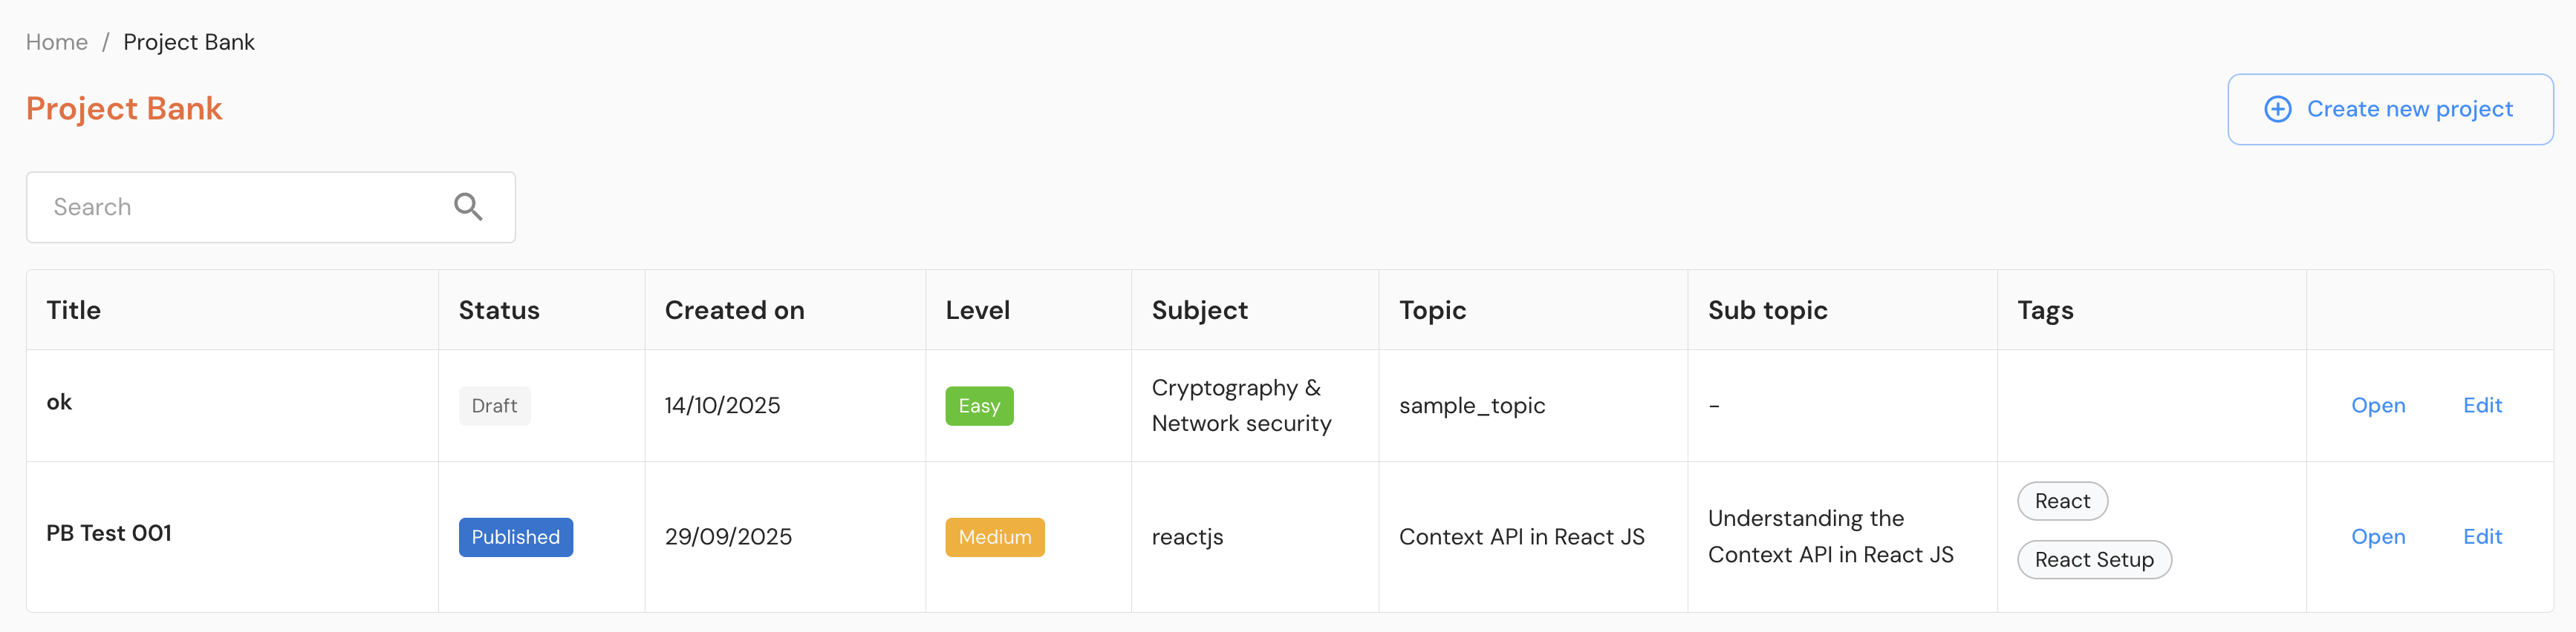2576x632 pixels.
Task: Edit the "ok" project
Action: 2481,405
